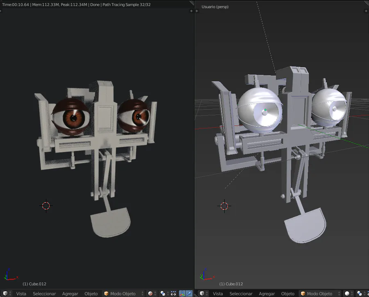Open pivot point selector in left viewport
Viewport: 369px width, 297px height.
point(164,293)
